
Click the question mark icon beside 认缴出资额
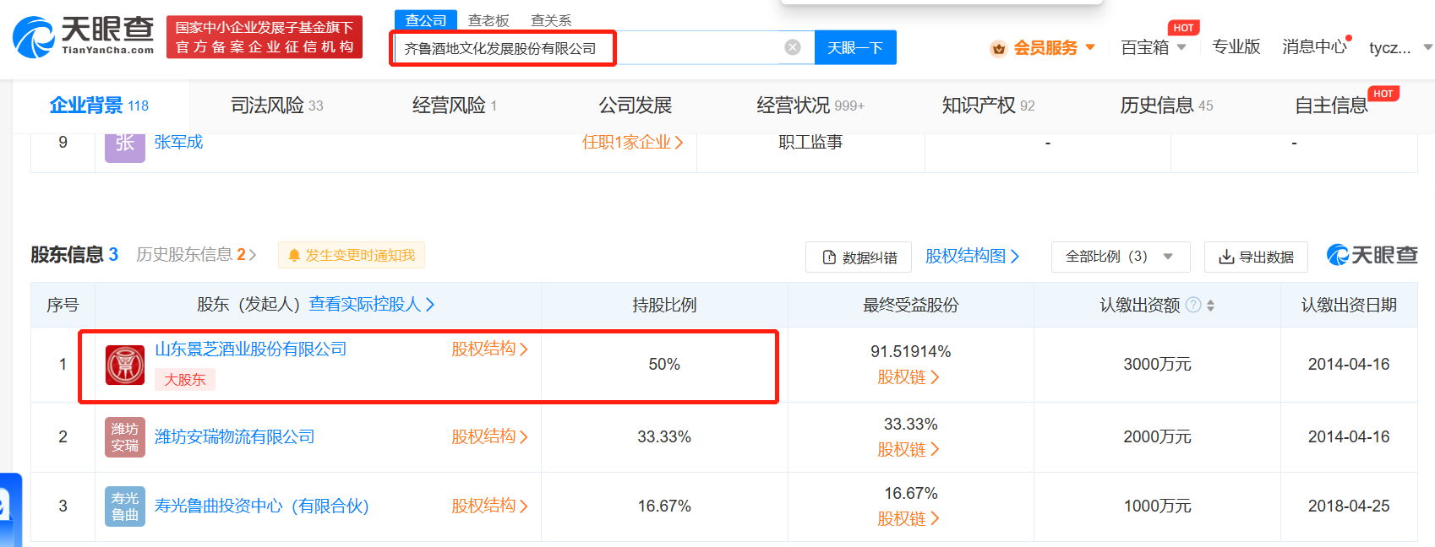1193,305
